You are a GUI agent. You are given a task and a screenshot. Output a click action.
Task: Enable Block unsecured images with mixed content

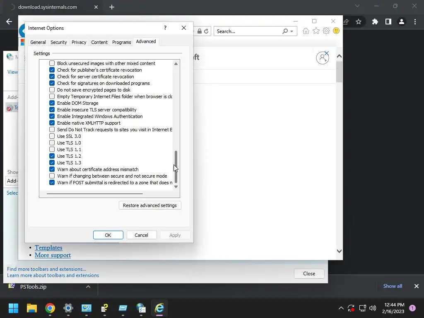(52, 63)
